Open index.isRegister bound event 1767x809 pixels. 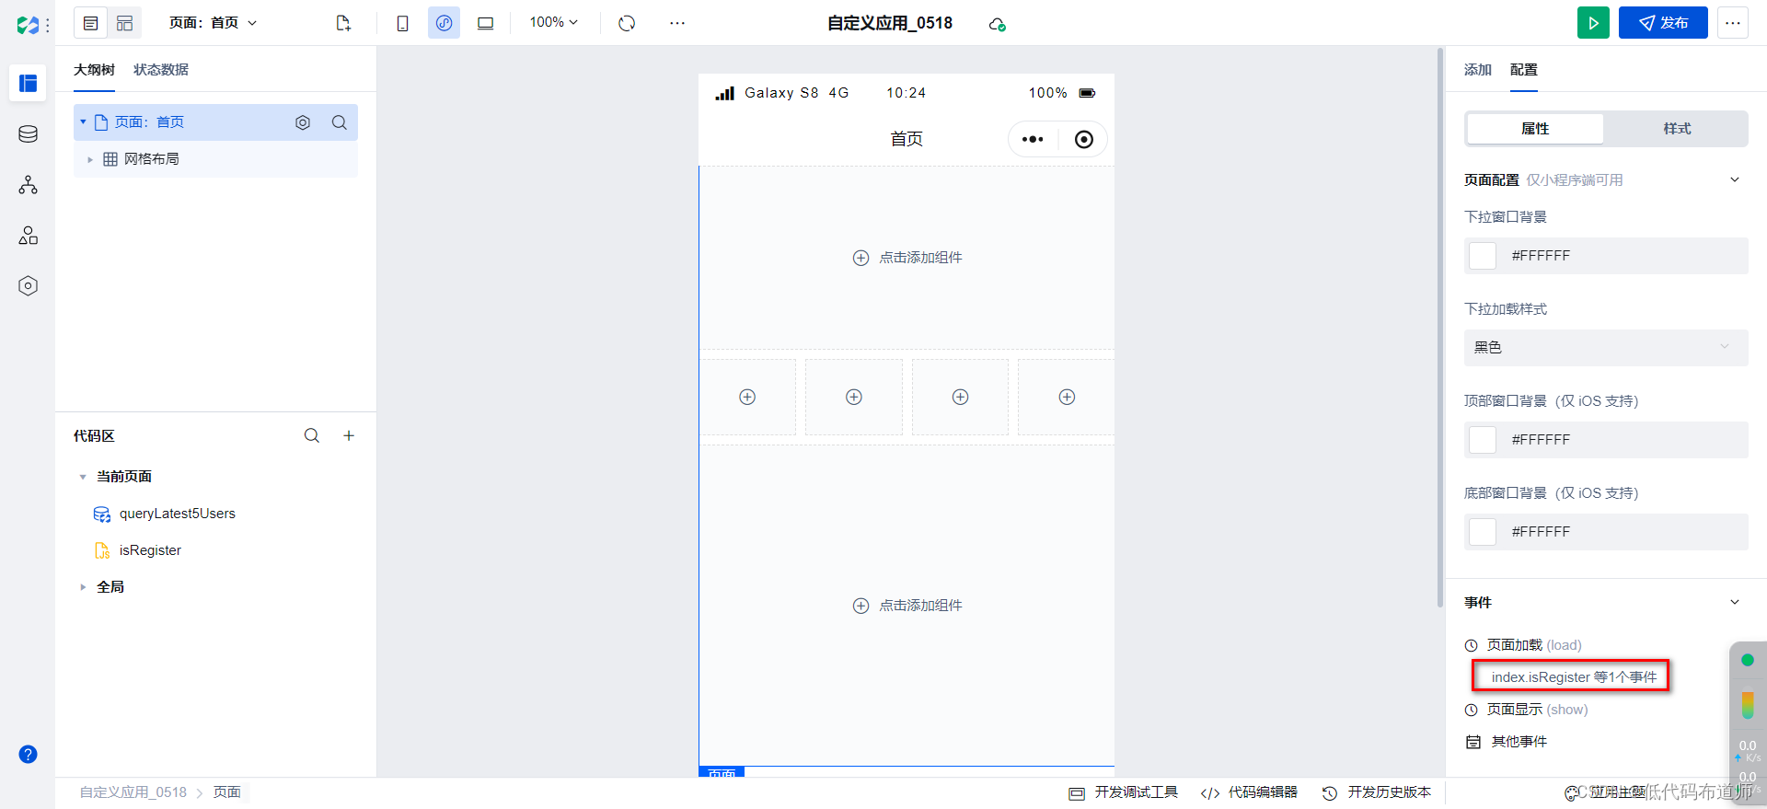pos(1572,677)
